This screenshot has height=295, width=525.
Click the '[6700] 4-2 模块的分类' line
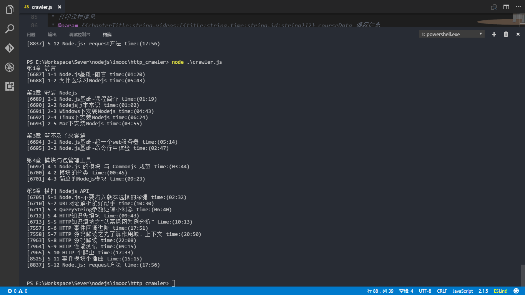pyautogui.click(x=77, y=173)
